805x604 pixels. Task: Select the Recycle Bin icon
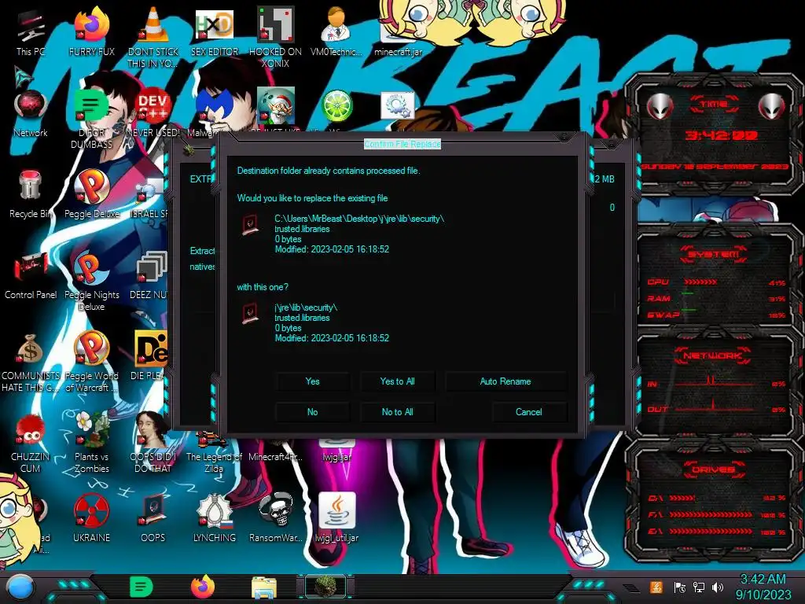(x=31, y=194)
